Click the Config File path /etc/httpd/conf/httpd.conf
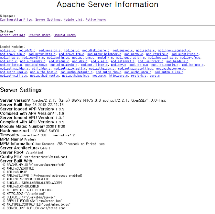The image size is (215, 214). (x=45, y=157)
